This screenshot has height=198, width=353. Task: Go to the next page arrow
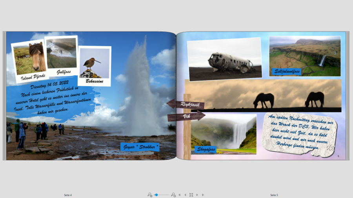[x=197, y=195]
